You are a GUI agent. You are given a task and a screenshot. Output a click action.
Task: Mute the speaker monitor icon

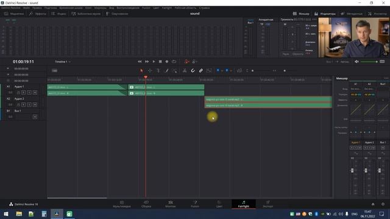(356, 61)
